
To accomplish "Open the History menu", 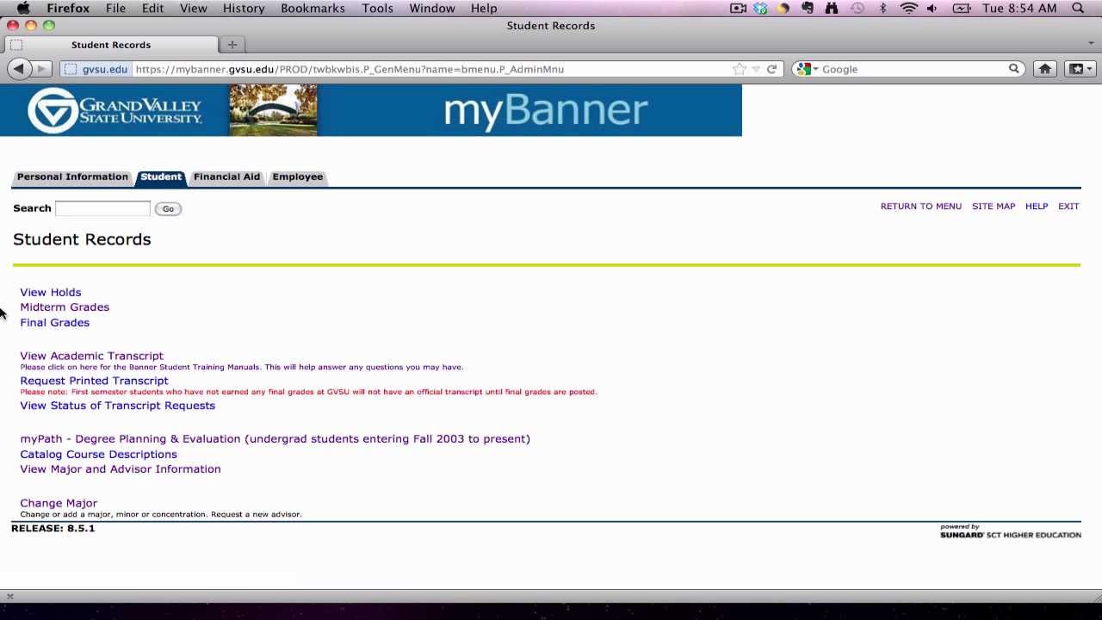I will (x=244, y=8).
